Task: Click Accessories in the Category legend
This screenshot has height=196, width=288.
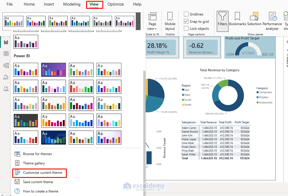Action: [264, 103]
